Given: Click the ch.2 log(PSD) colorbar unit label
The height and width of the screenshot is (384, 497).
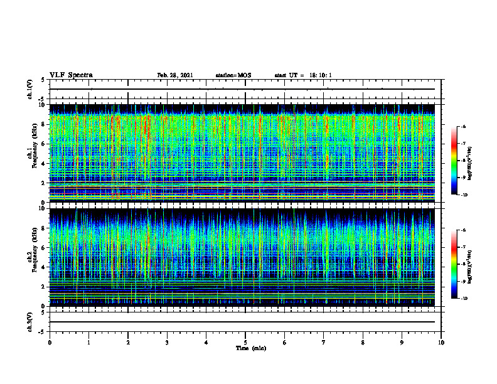Looking at the screenshot, I should 470,267.
